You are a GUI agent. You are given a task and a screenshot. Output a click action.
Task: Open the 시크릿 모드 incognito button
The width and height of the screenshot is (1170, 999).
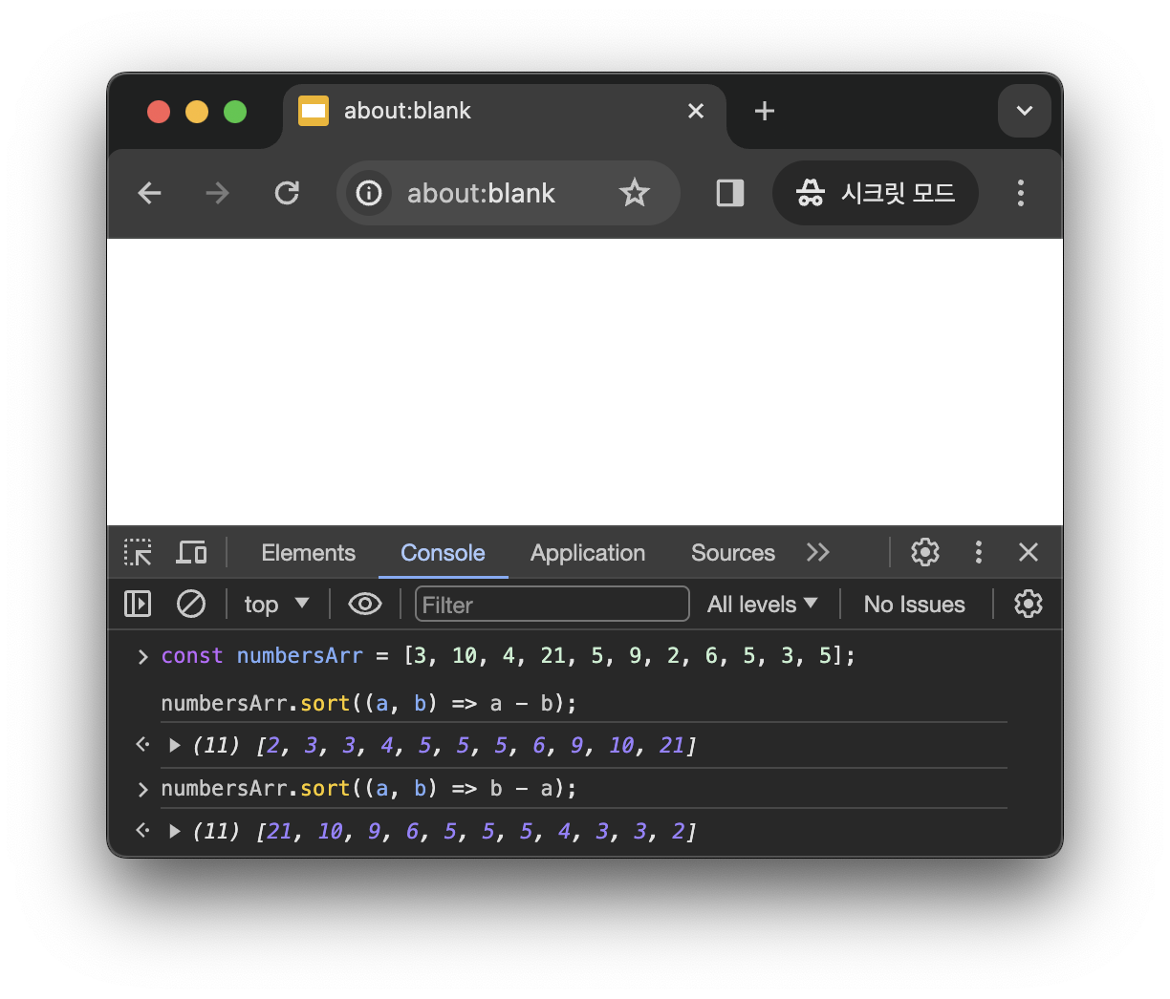(876, 193)
